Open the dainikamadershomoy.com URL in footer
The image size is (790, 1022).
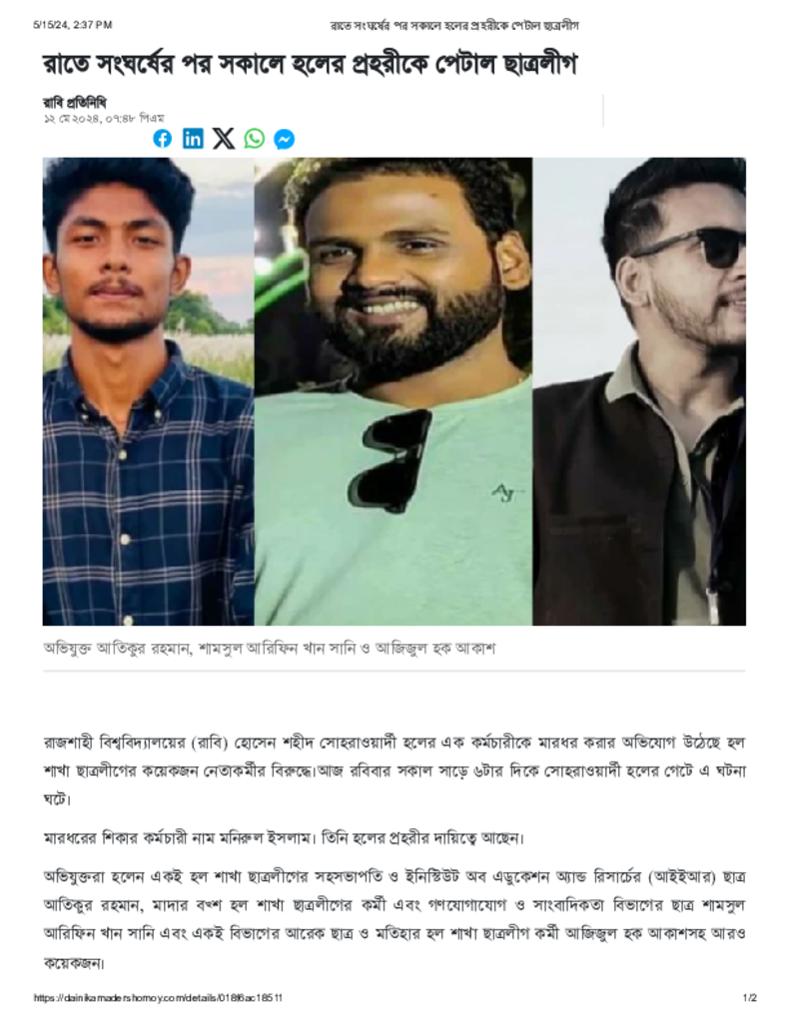click(x=158, y=998)
